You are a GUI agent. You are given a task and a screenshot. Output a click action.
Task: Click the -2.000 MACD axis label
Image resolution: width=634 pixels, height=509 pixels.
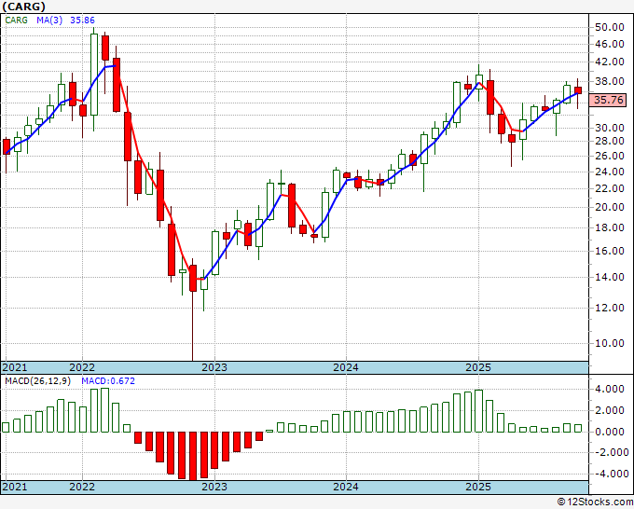[x=611, y=453]
